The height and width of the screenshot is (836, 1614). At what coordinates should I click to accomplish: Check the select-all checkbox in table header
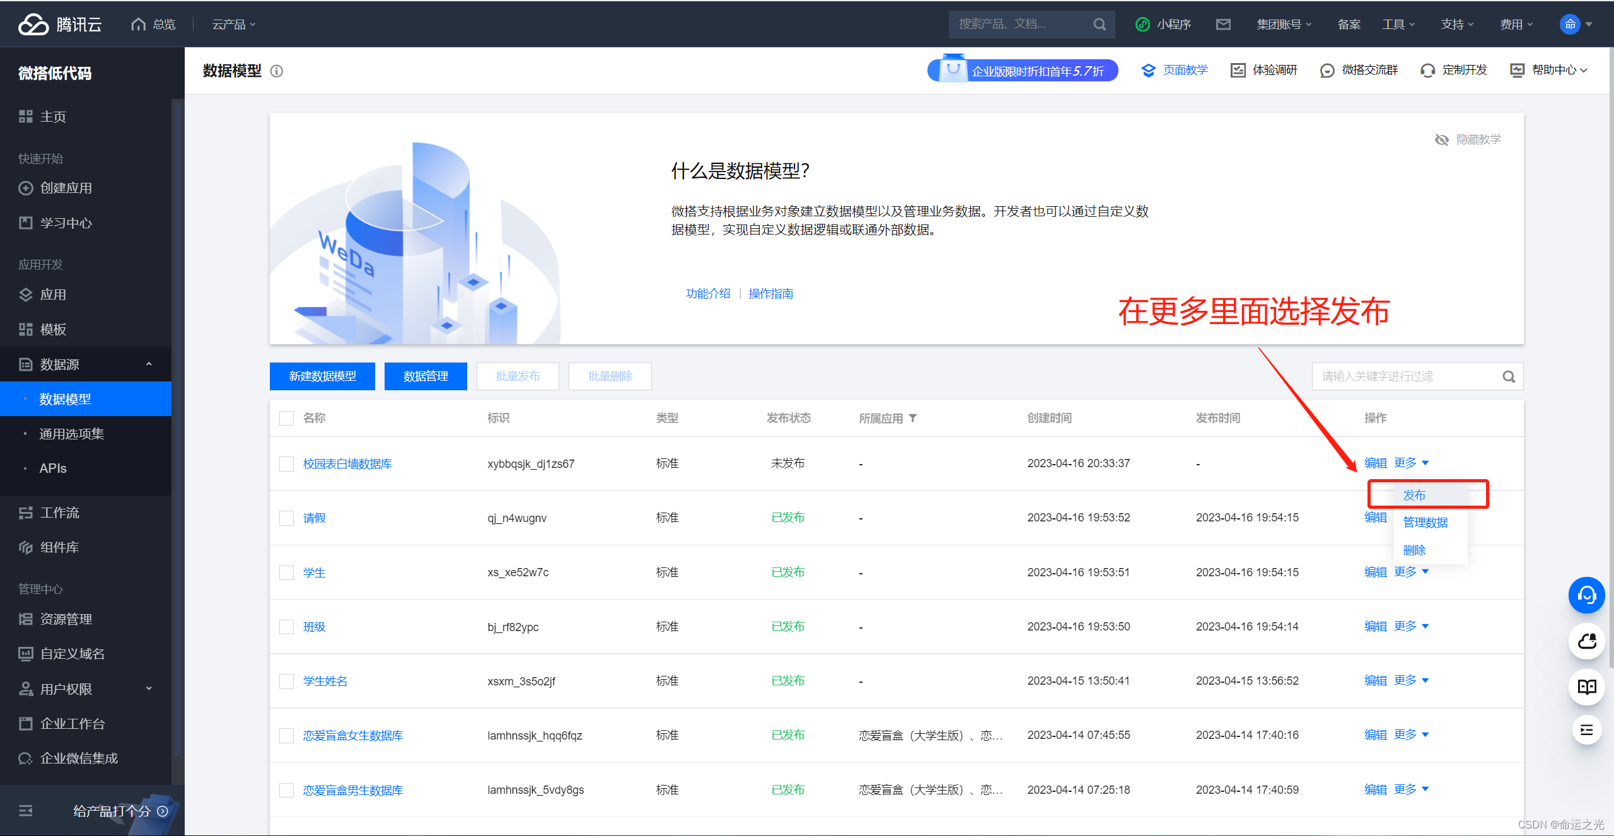[x=287, y=419]
